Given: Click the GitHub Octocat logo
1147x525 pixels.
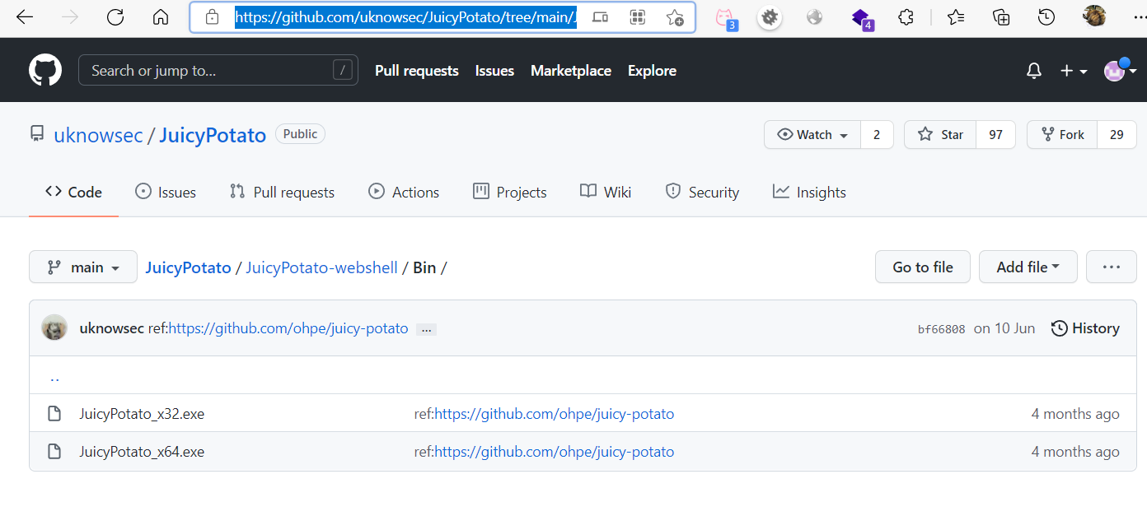Looking at the screenshot, I should click(45, 71).
